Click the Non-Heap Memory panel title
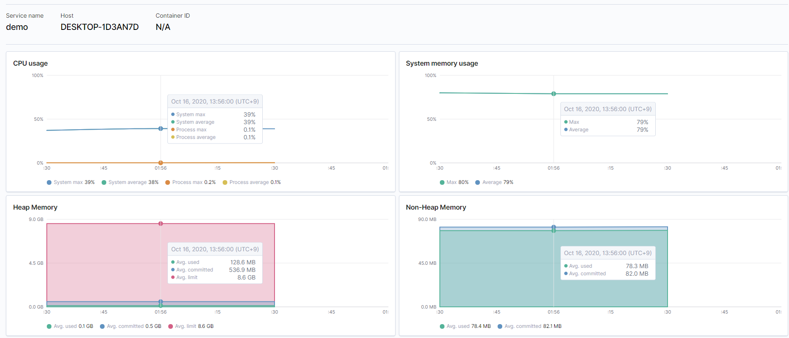This screenshot has height=338, width=789. tap(436, 207)
